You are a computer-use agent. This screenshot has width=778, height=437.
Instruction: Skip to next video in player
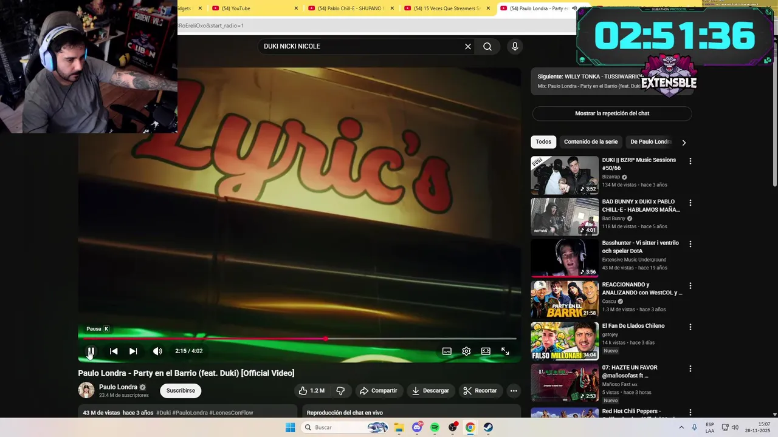[133, 351]
